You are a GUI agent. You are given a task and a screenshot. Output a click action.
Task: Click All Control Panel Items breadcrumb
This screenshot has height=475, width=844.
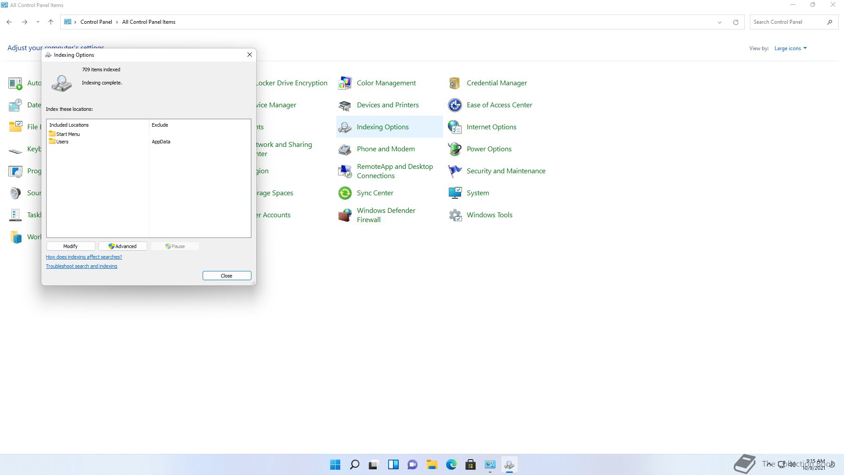(149, 22)
